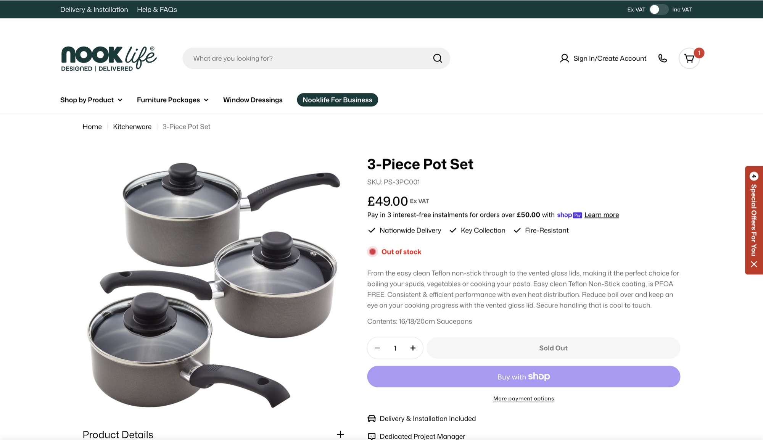This screenshot has width=763, height=440.
Task: Expand Shop by Product dropdown
Action: (x=91, y=100)
